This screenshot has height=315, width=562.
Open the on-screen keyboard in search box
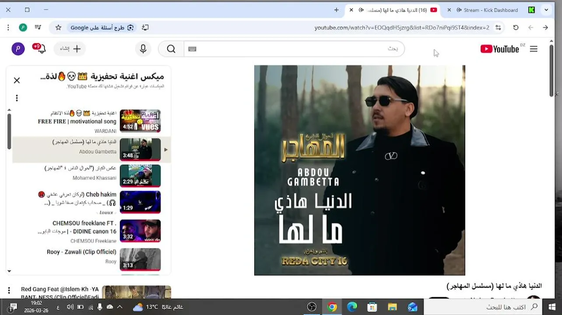(192, 49)
